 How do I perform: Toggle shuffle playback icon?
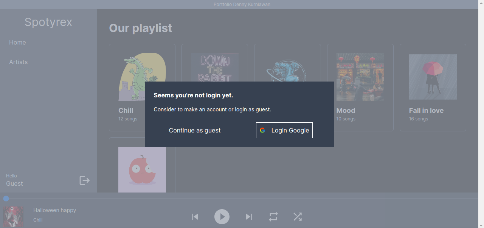[x=298, y=217]
